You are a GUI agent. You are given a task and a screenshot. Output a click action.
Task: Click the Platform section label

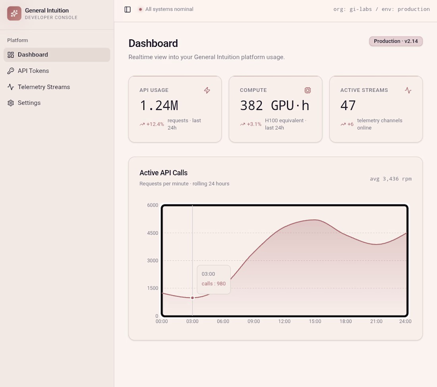[x=17, y=40]
